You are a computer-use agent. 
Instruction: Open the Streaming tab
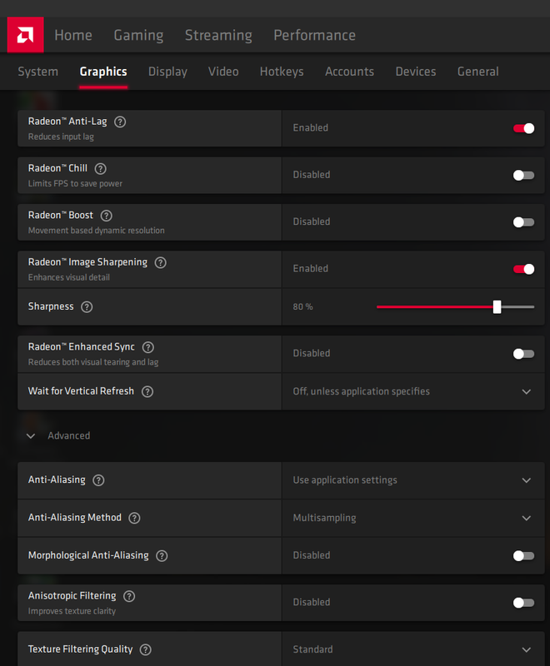(218, 35)
